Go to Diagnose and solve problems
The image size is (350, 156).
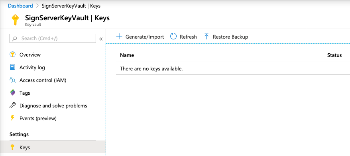(53, 105)
